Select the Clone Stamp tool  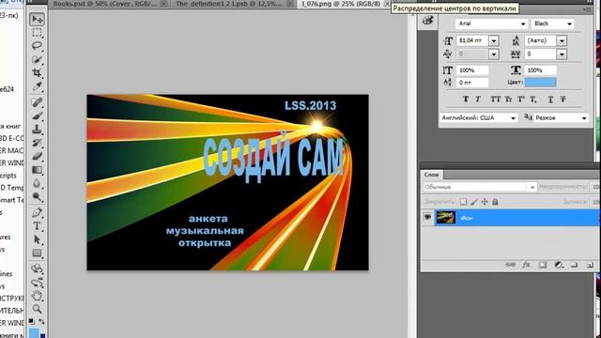pos(38,130)
